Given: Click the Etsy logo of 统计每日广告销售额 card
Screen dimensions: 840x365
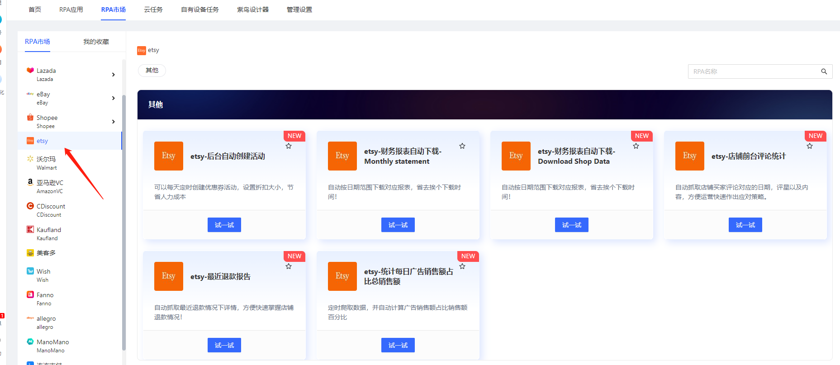Looking at the screenshot, I should pyautogui.click(x=342, y=276).
